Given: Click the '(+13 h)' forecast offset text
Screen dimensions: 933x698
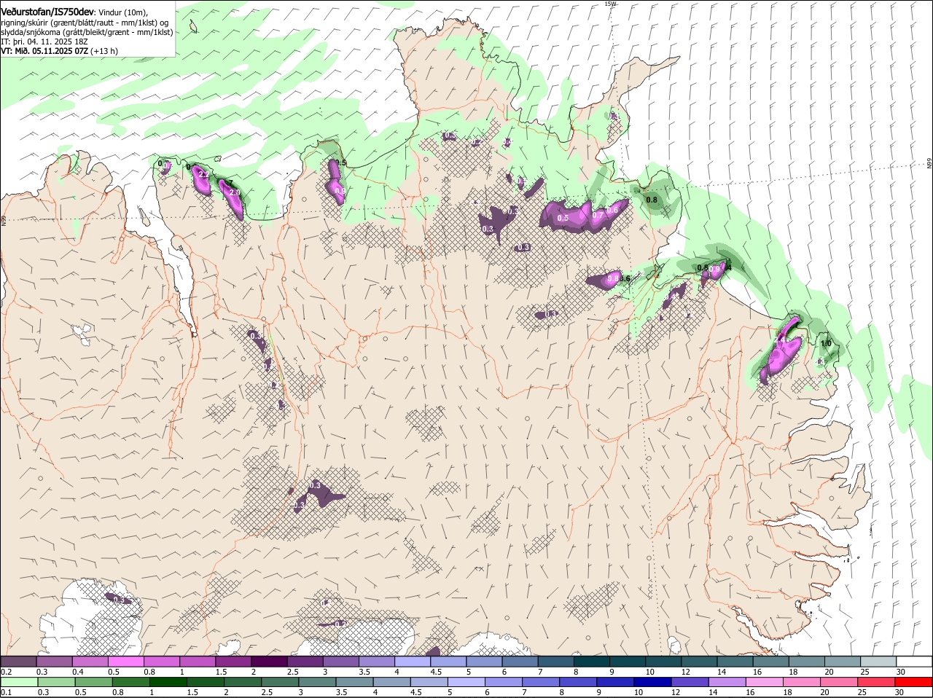Looking at the screenshot, I should (104, 51).
